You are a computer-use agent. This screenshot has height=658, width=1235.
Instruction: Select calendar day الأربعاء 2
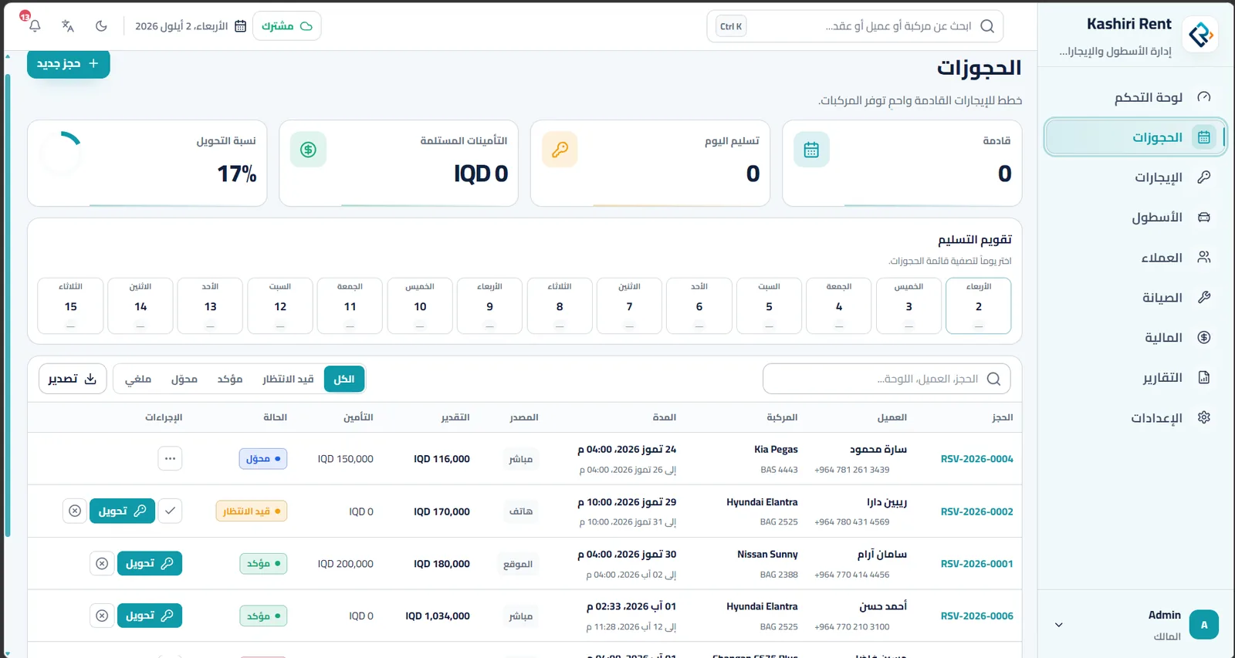(x=979, y=305)
